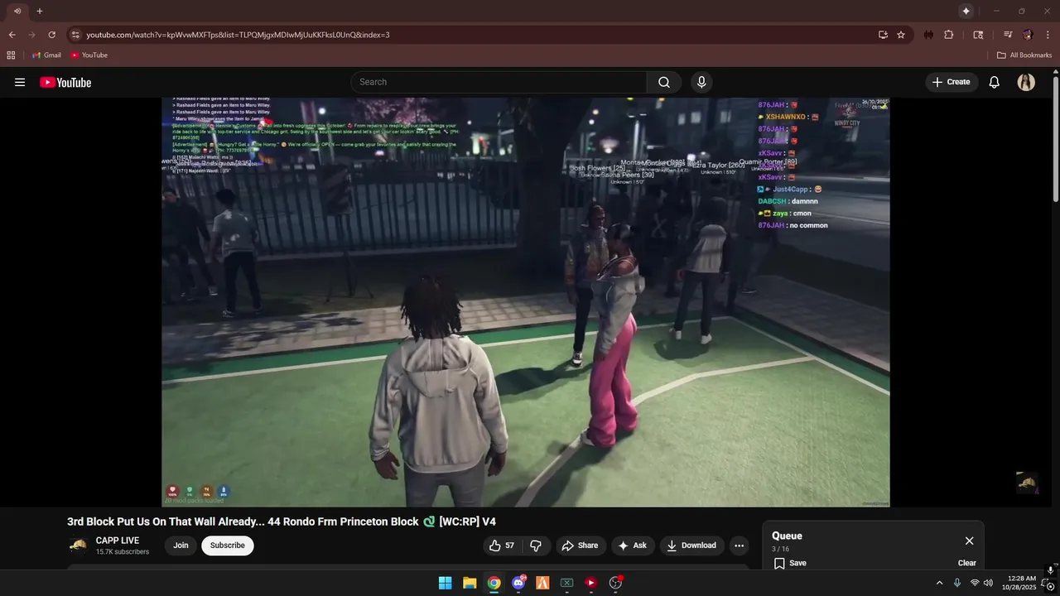Open the apps grid in bookmarks bar
The image size is (1060, 596).
pos(11,55)
